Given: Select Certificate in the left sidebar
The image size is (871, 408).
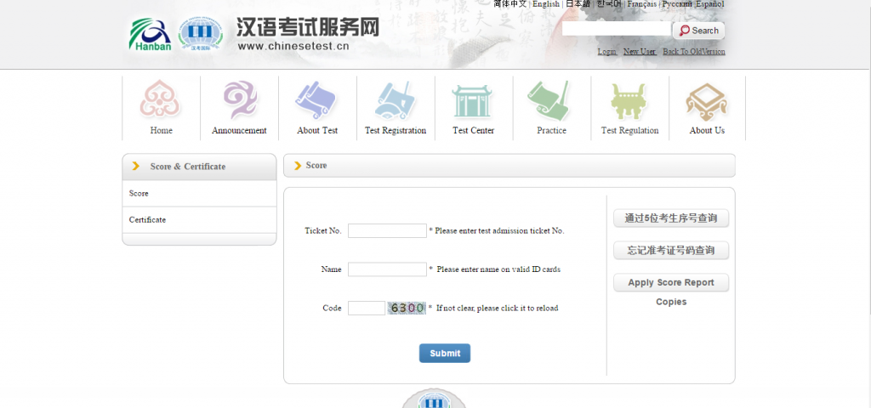Looking at the screenshot, I should coord(147,220).
